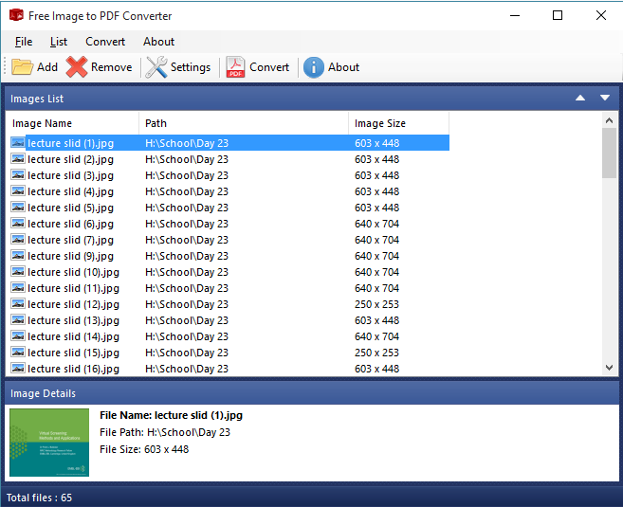Click the red X Remove icon
623x507 pixels.
tap(77, 67)
